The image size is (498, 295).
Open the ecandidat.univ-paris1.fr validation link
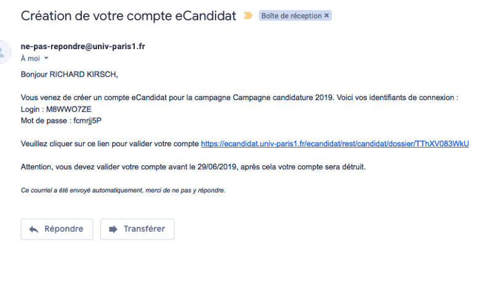[x=335, y=144]
